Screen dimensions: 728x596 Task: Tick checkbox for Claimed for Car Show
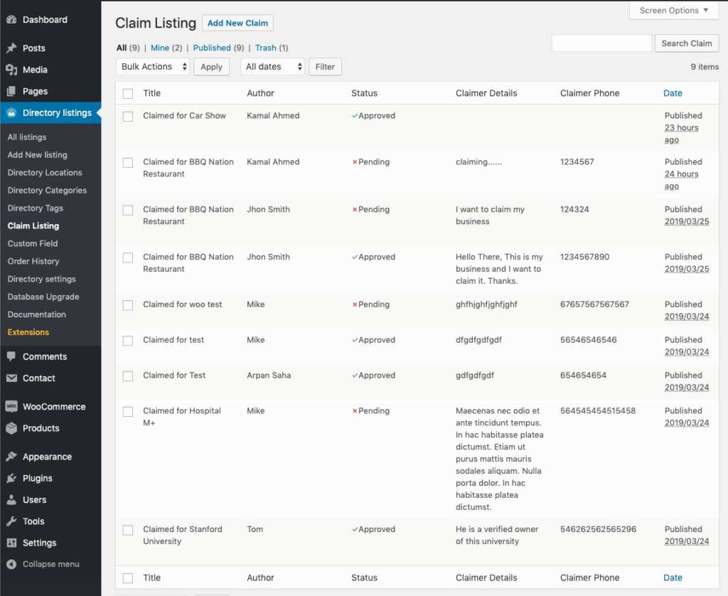coord(128,116)
